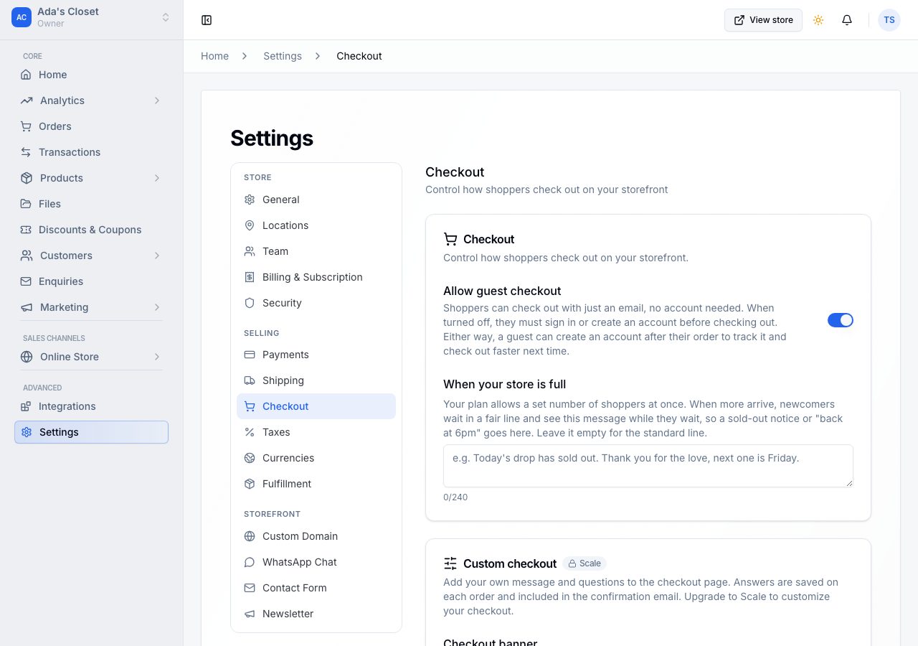The image size is (918, 646).
Task: Open the Ada's Closet store switcher
Action: 91,17
